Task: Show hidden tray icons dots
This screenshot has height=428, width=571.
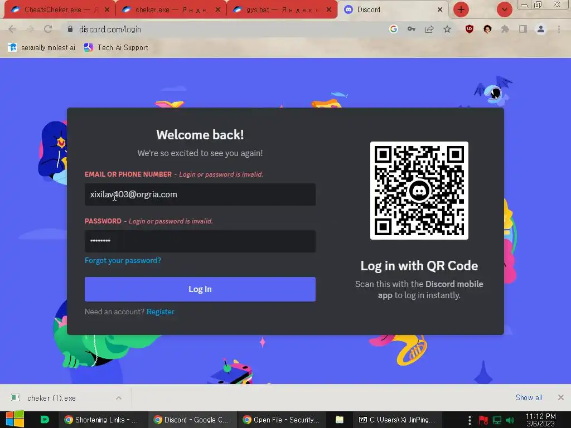Action: [470, 420]
